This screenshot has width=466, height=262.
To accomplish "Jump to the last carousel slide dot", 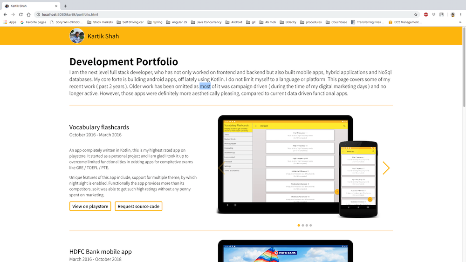I will [x=311, y=225].
